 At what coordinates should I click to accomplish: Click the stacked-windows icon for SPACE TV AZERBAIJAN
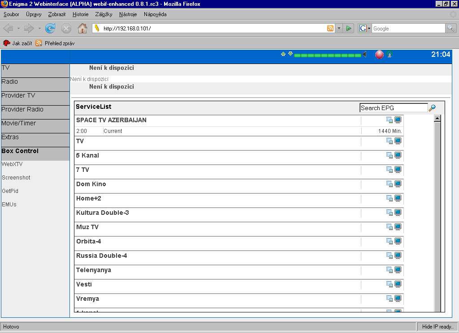(390, 120)
